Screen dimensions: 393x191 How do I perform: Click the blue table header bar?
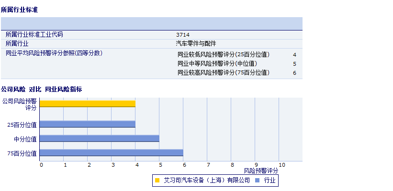(x=152, y=23)
